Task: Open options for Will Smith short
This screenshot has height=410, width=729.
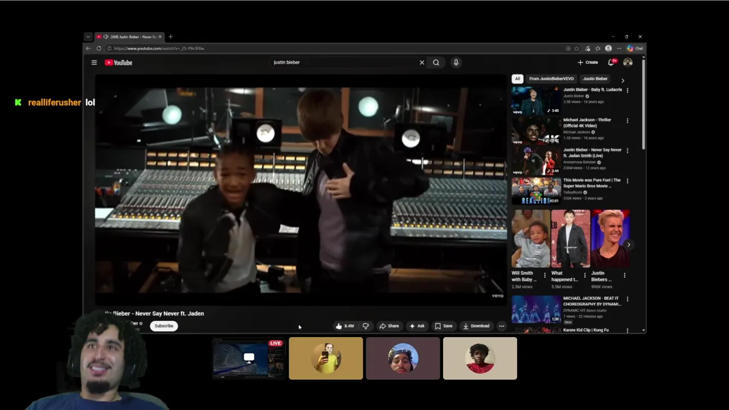Action: click(544, 276)
